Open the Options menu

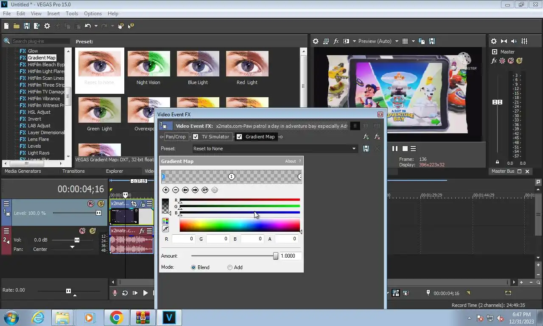(93, 14)
